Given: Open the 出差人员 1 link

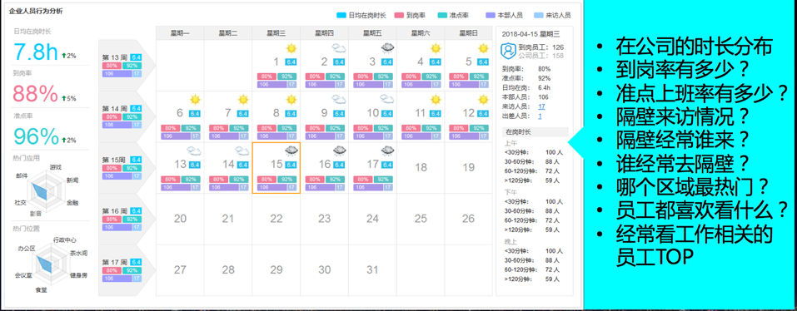Looking at the screenshot, I should [x=540, y=116].
